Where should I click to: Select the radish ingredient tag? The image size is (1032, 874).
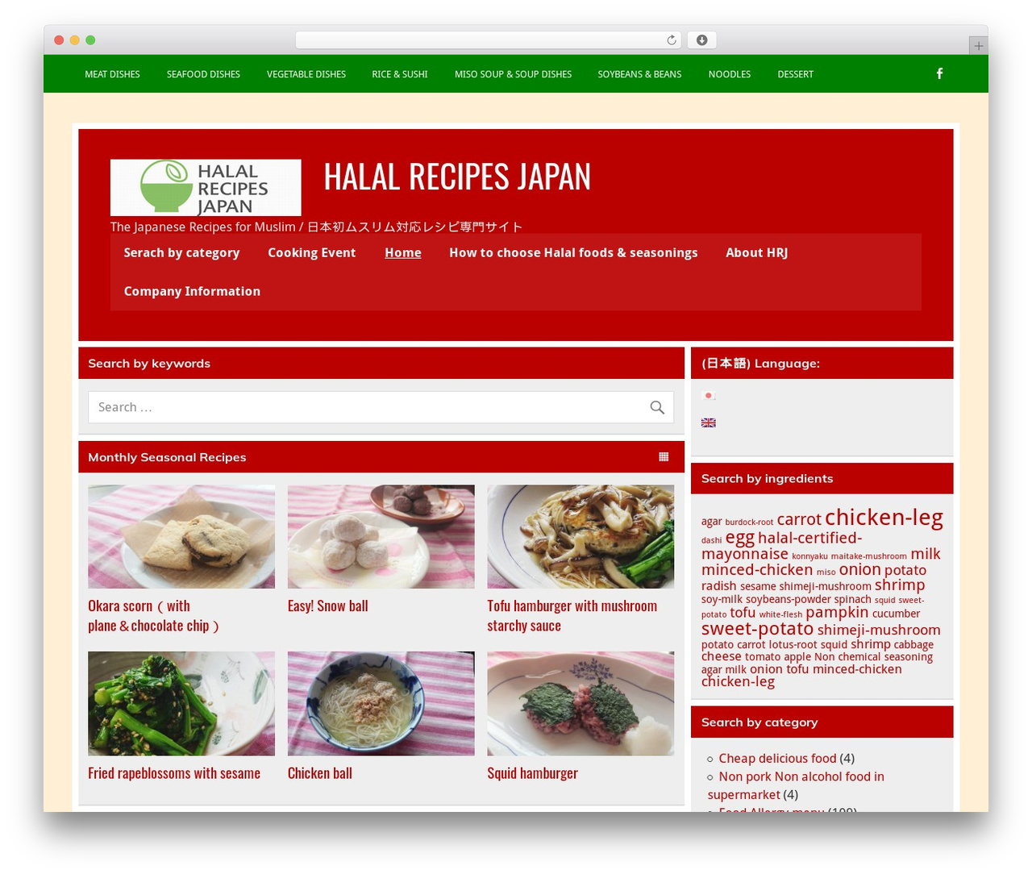coord(718,586)
